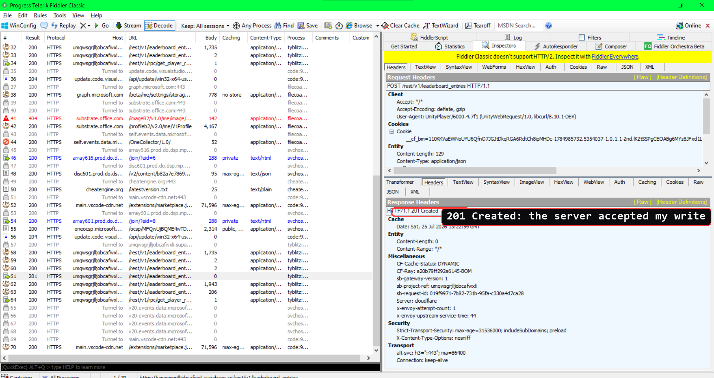Open the File menu
This screenshot has height=378, width=714.
[x=7, y=15]
